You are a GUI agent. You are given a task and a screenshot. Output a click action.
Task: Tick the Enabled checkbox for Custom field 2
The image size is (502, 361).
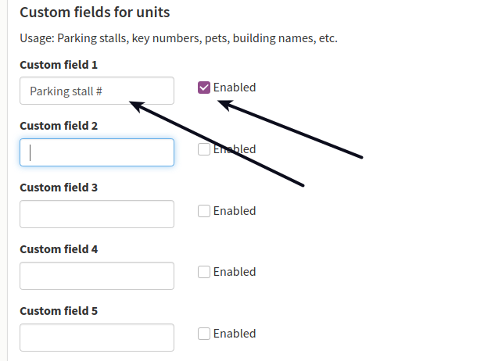tap(204, 149)
